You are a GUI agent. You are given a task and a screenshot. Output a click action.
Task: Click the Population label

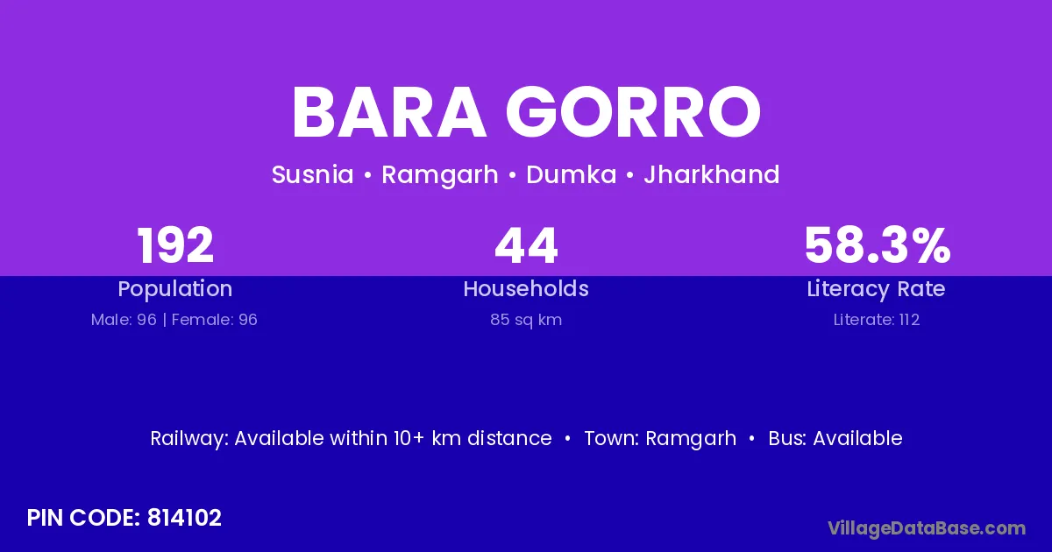[x=175, y=289]
